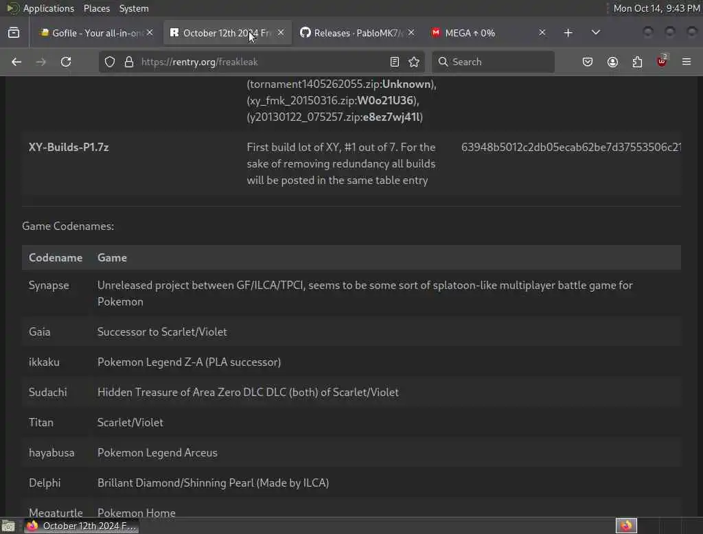This screenshot has width=703, height=534.
Task: Click 'Pokemon Home' game cell
Action: (x=137, y=513)
